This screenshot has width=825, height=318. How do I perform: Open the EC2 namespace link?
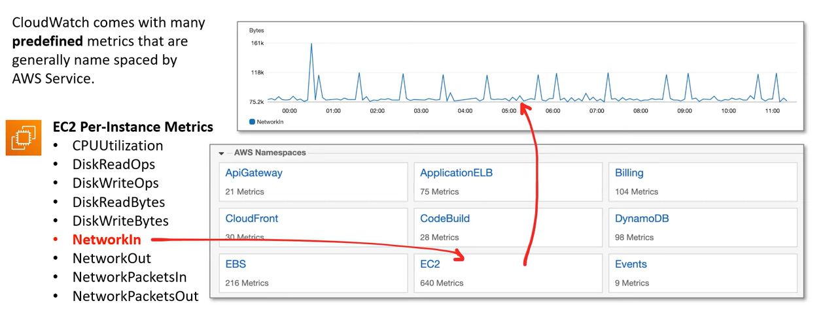coord(430,264)
